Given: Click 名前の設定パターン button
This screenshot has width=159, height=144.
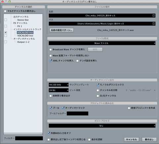Looking at the screenshot, I should 62,30.
